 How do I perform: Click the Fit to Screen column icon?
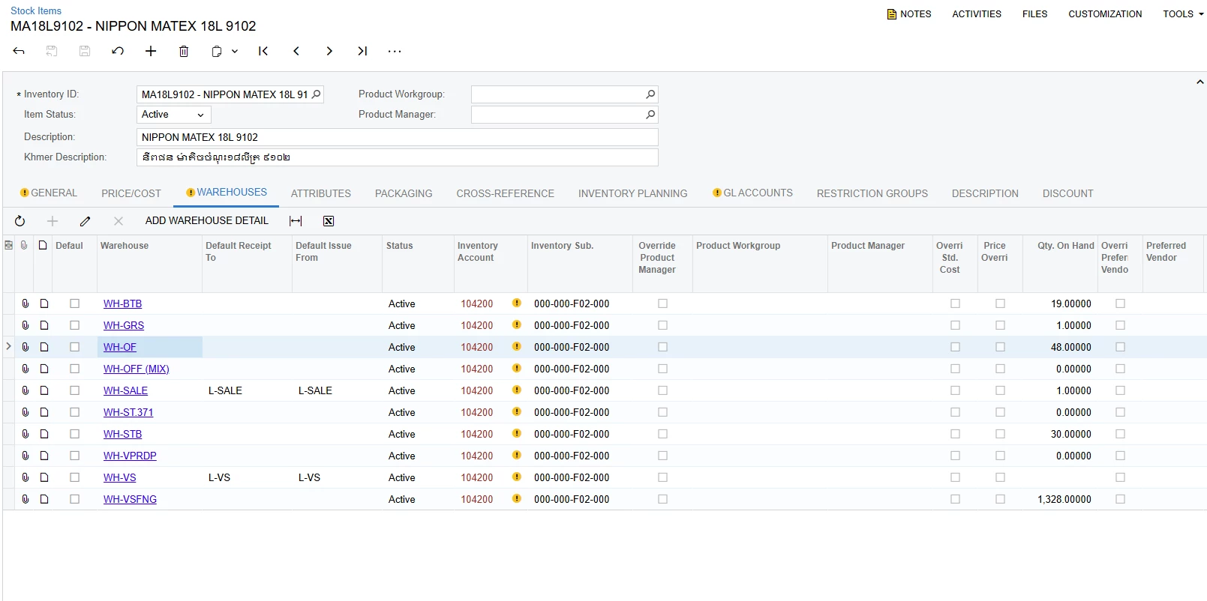(296, 221)
